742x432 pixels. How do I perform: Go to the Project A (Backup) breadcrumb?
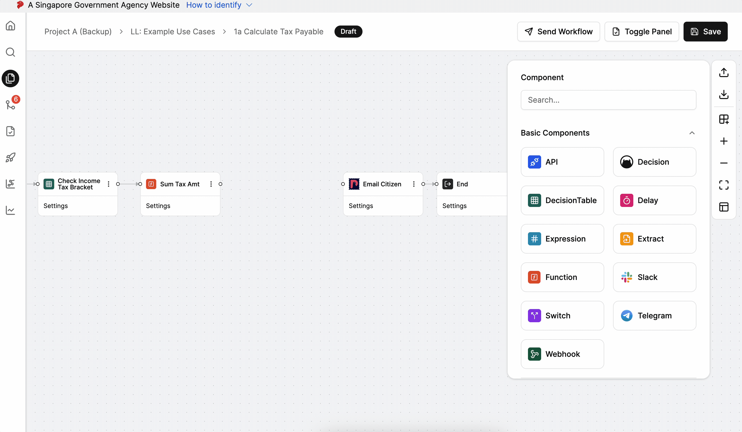point(78,32)
